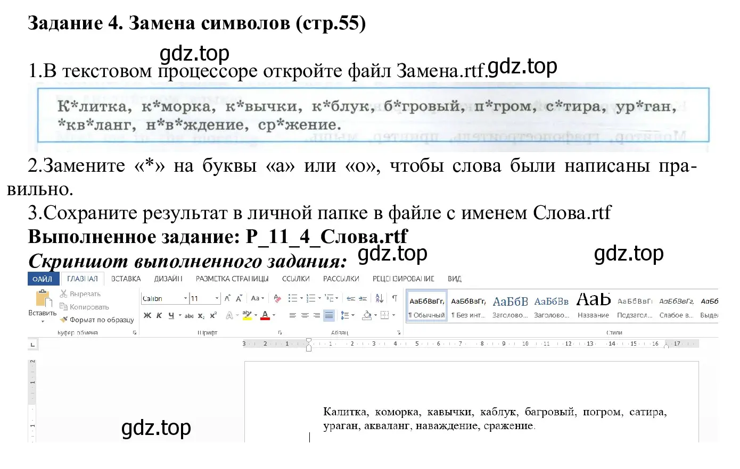Click the document text line starting with Калитка
This screenshot has width=740, height=469.
click(495, 412)
